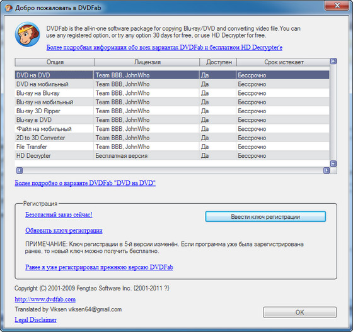The width and height of the screenshot is (353, 332).
Task: Click Бесплатная версия license cell
Action: tap(146, 156)
